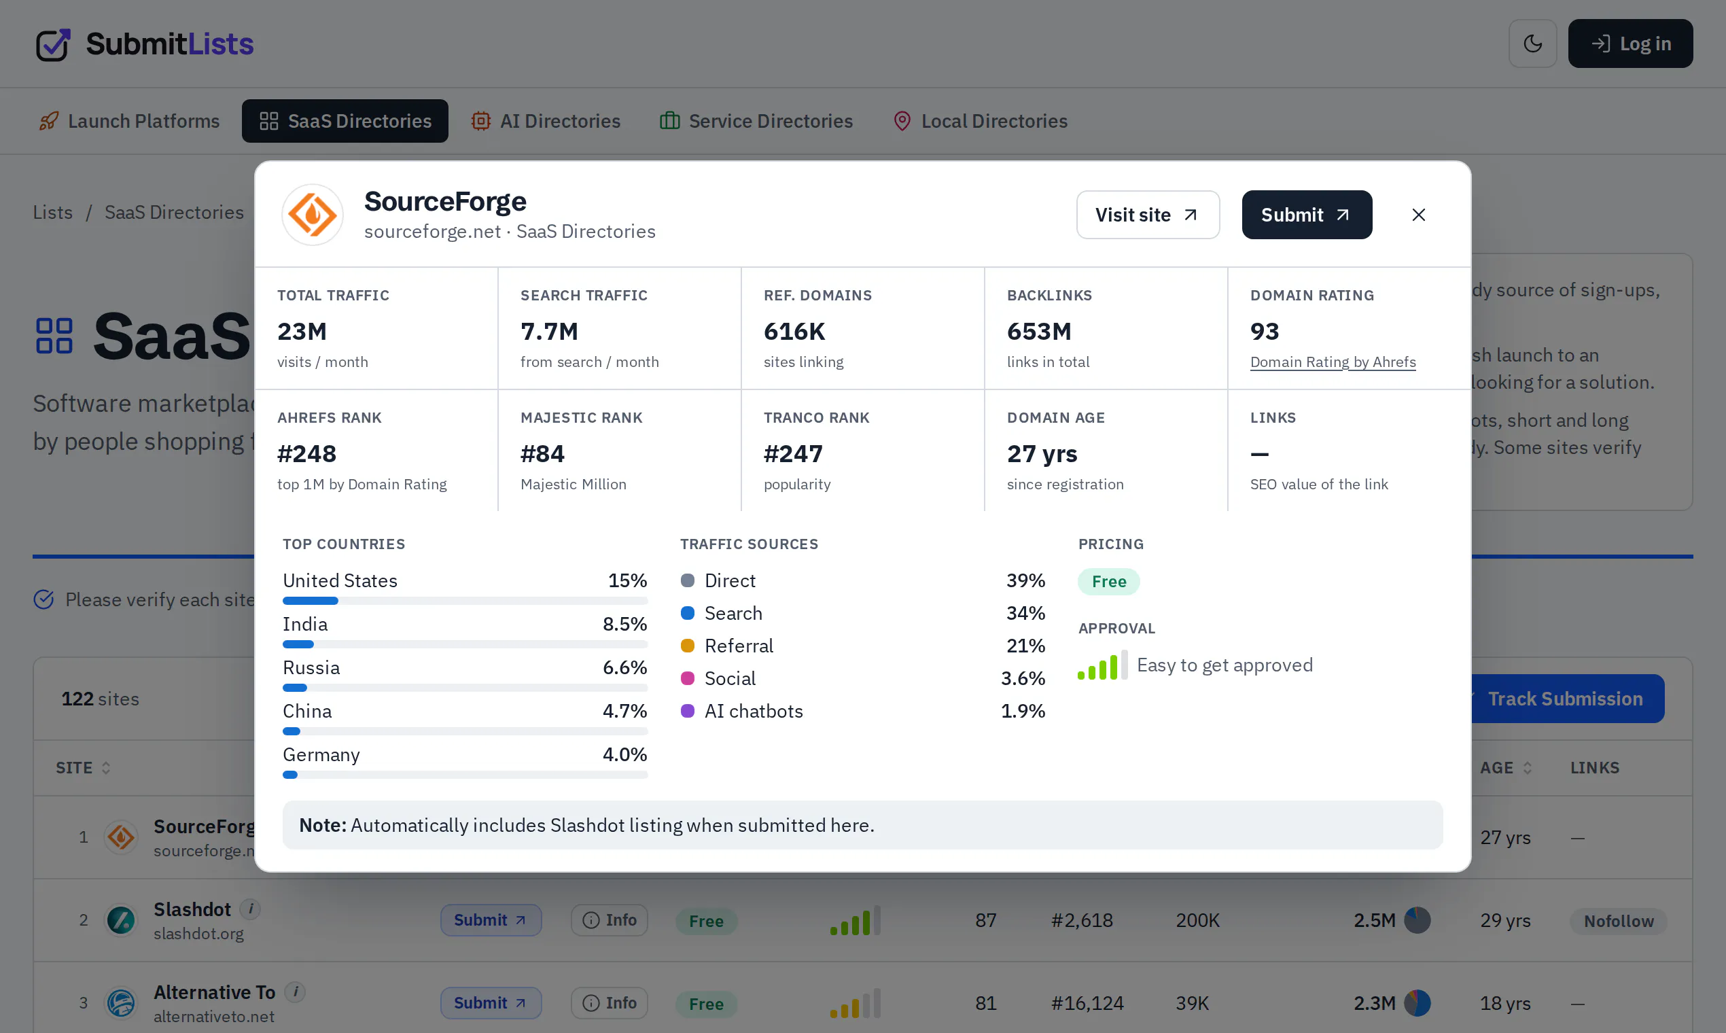
Task: Click approval signal bars icon in dialog
Action: pyautogui.click(x=1102, y=665)
